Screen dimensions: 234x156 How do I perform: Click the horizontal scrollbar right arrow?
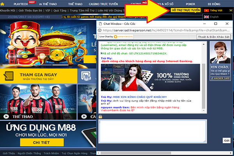(231, 153)
